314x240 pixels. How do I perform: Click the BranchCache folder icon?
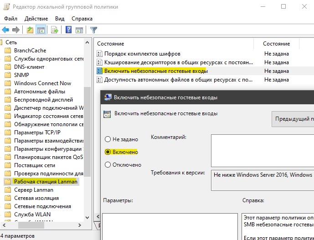[8, 50]
